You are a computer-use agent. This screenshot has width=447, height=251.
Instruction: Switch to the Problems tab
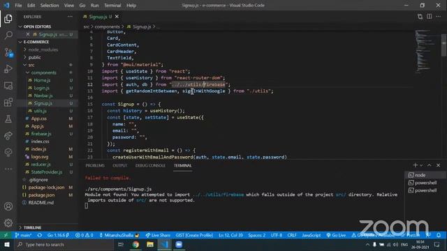[95, 165]
